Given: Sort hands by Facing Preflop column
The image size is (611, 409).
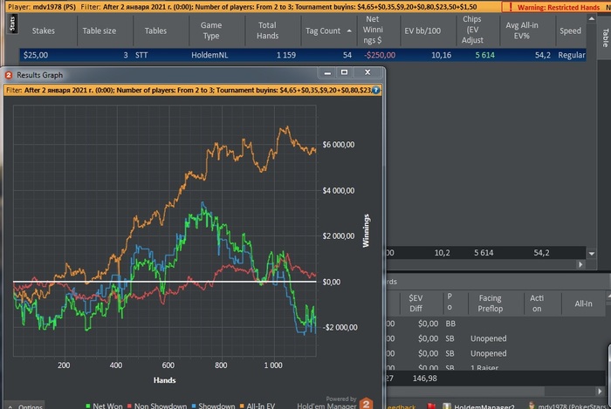Looking at the screenshot, I should (491, 303).
